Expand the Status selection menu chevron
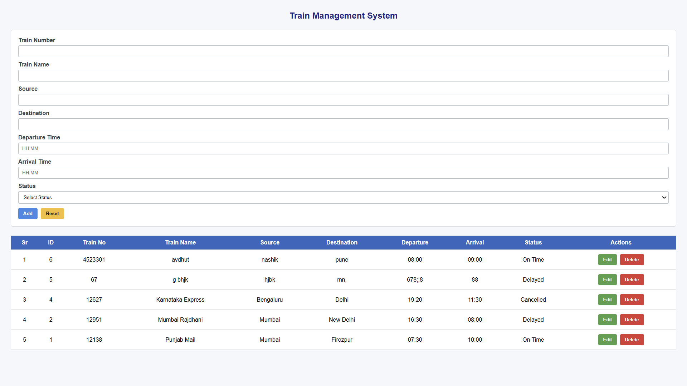687x386 pixels. (664, 197)
